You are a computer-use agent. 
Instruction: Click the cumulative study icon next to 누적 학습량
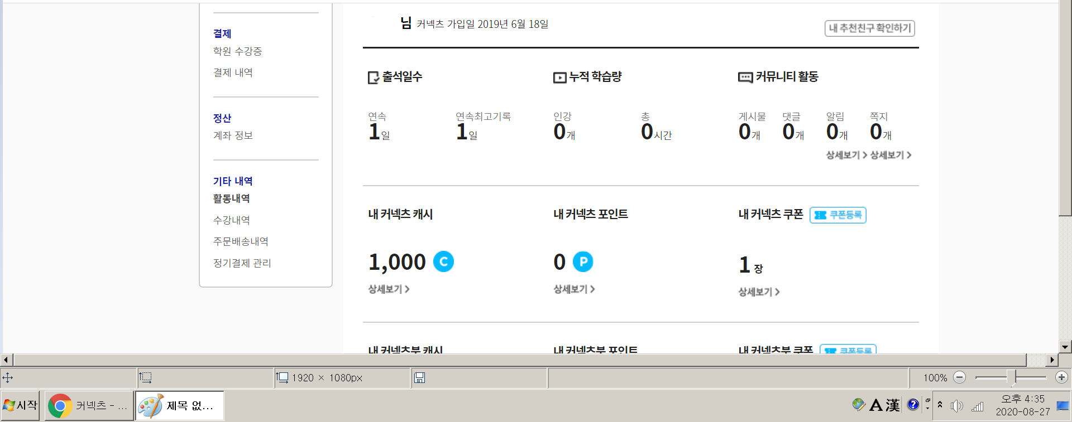coord(559,77)
